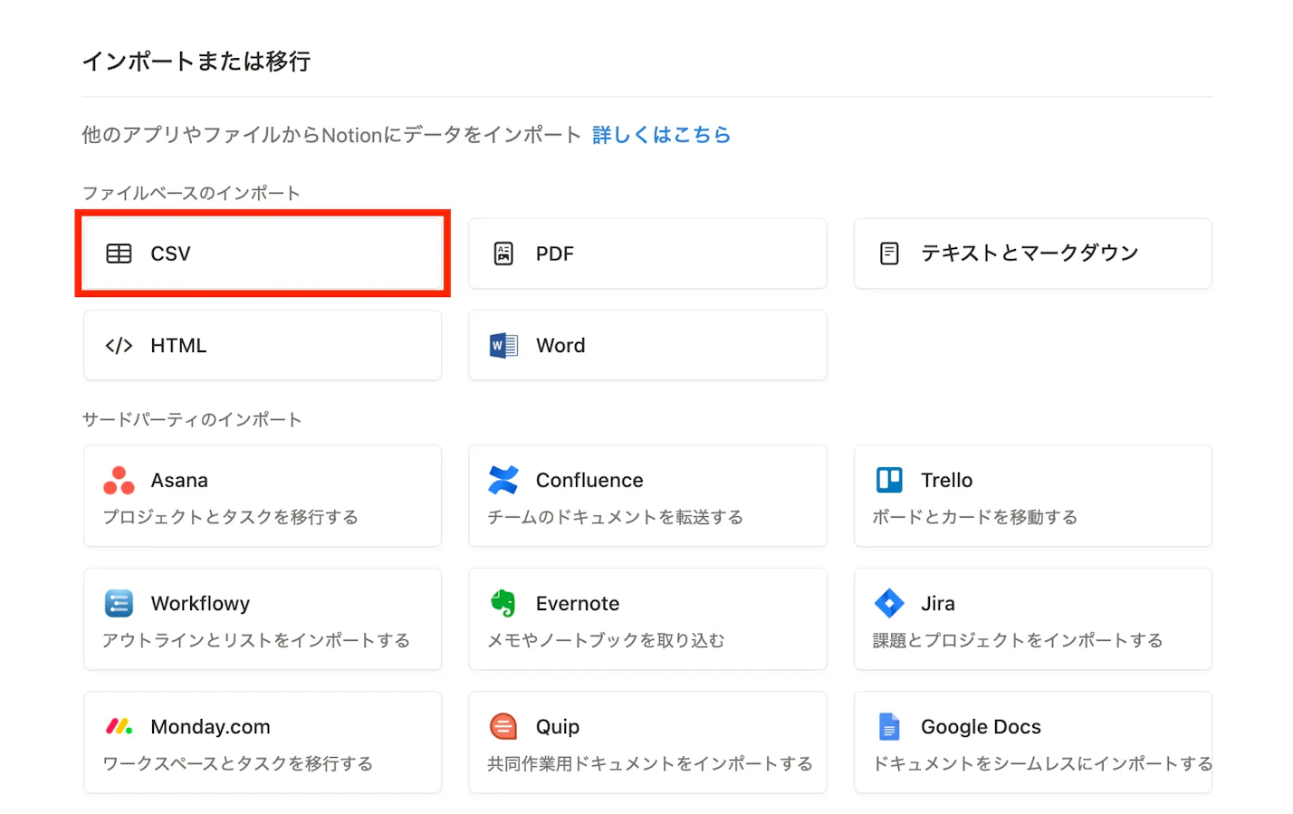Click the Evernote elephant icon

click(x=503, y=603)
